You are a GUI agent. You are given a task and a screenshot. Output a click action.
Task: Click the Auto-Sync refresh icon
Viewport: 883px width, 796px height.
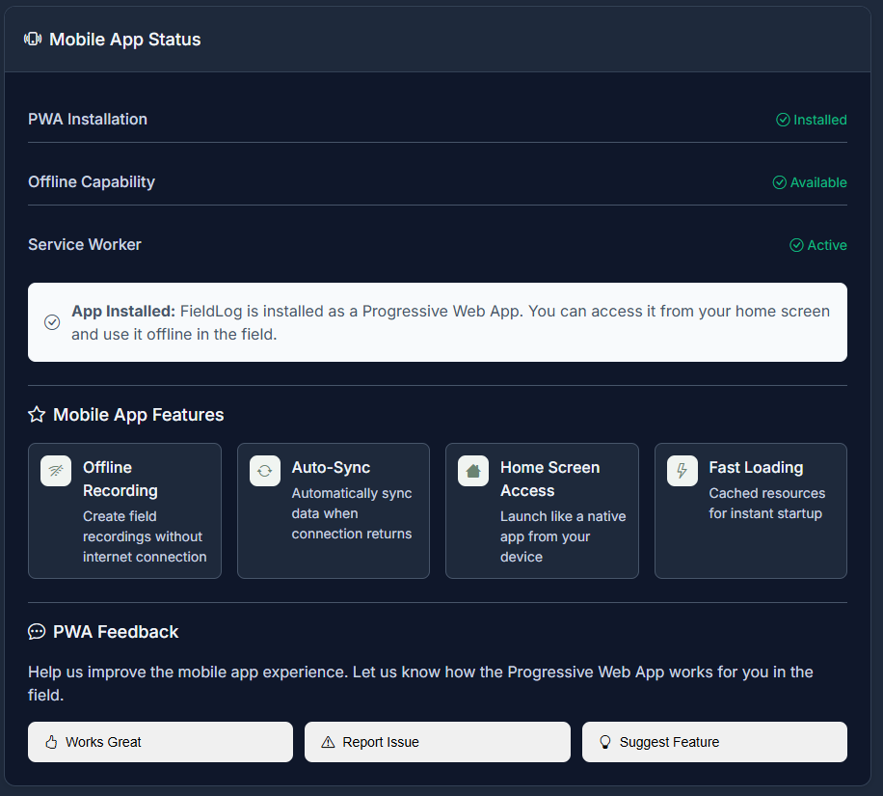coord(265,471)
